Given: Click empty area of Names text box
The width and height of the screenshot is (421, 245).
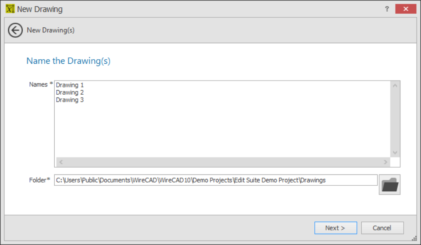Looking at the screenshot, I should pos(223,129).
